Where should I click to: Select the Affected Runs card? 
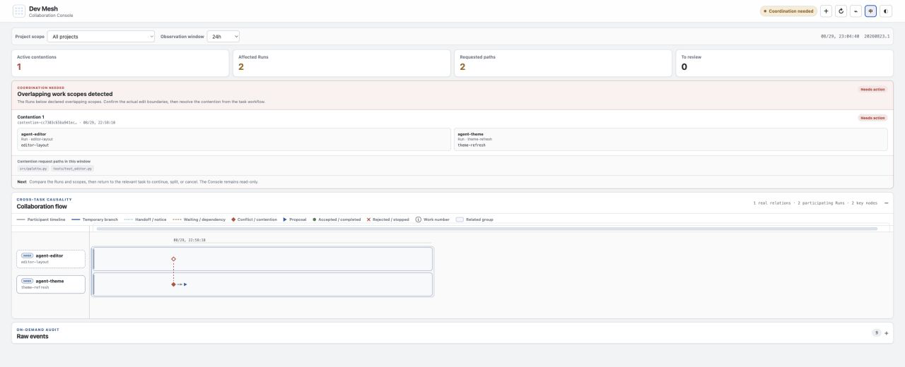point(341,63)
